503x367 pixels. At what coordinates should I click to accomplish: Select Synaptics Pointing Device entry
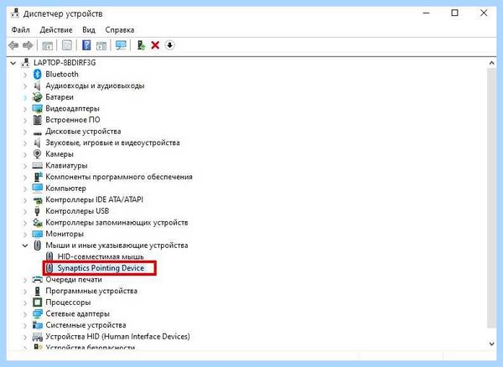tap(101, 268)
